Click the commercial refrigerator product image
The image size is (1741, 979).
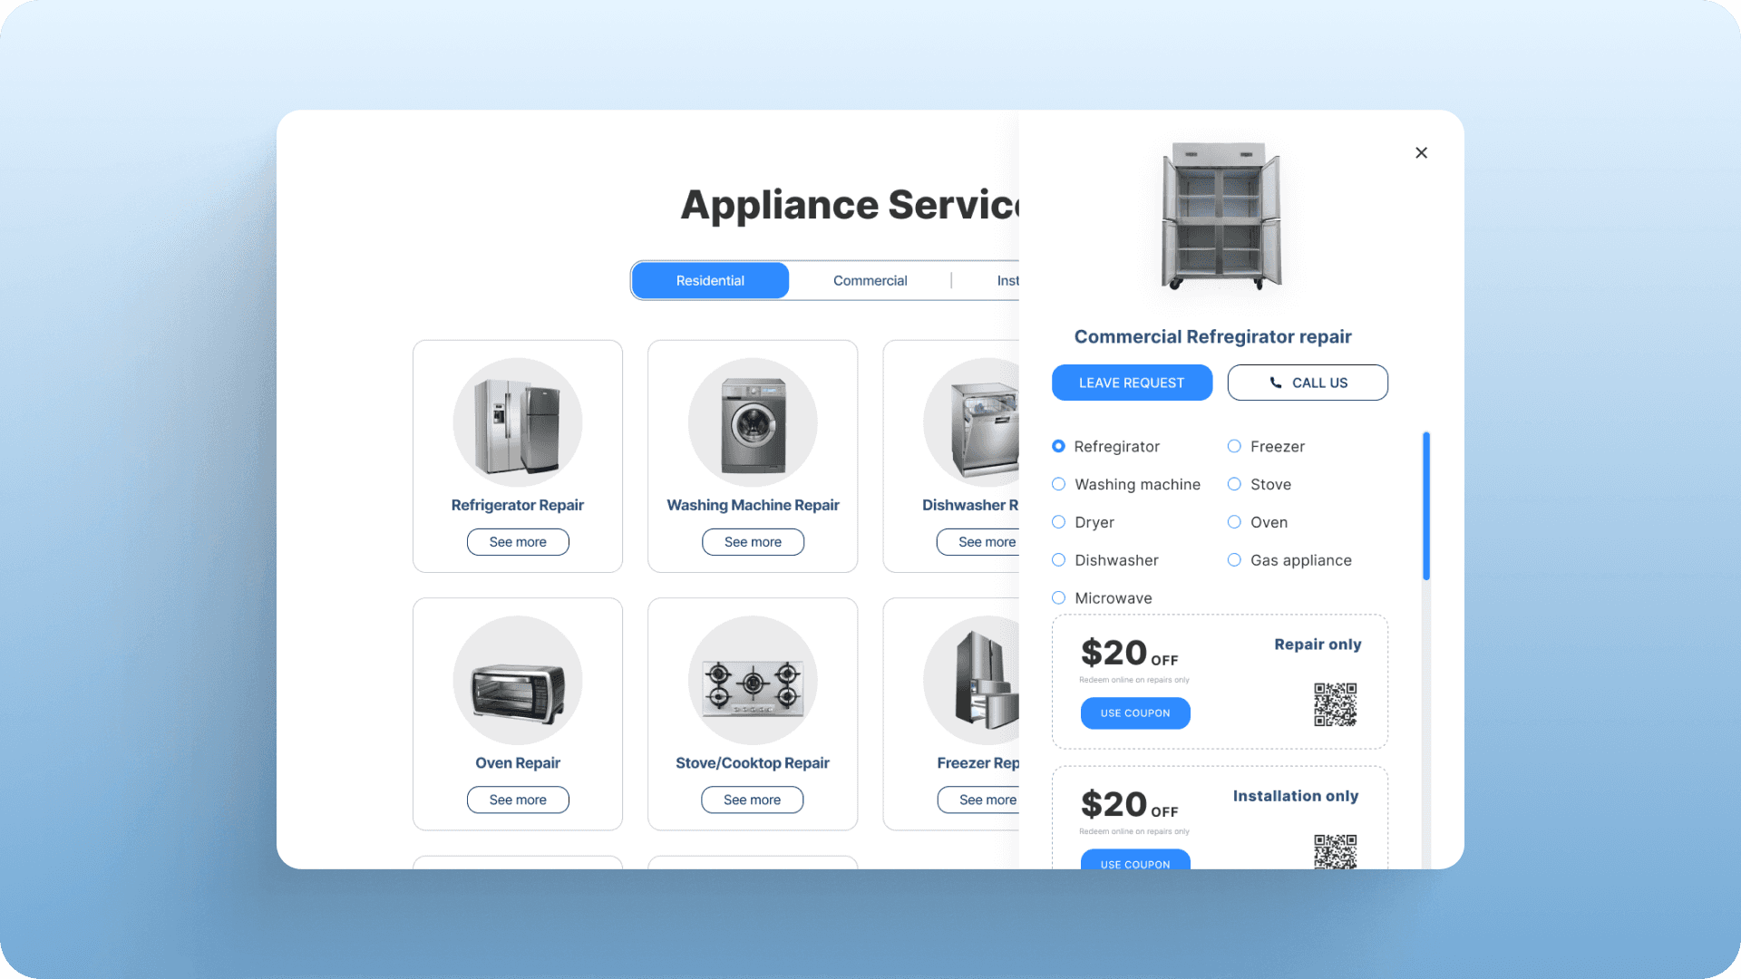tap(1221, 216)
